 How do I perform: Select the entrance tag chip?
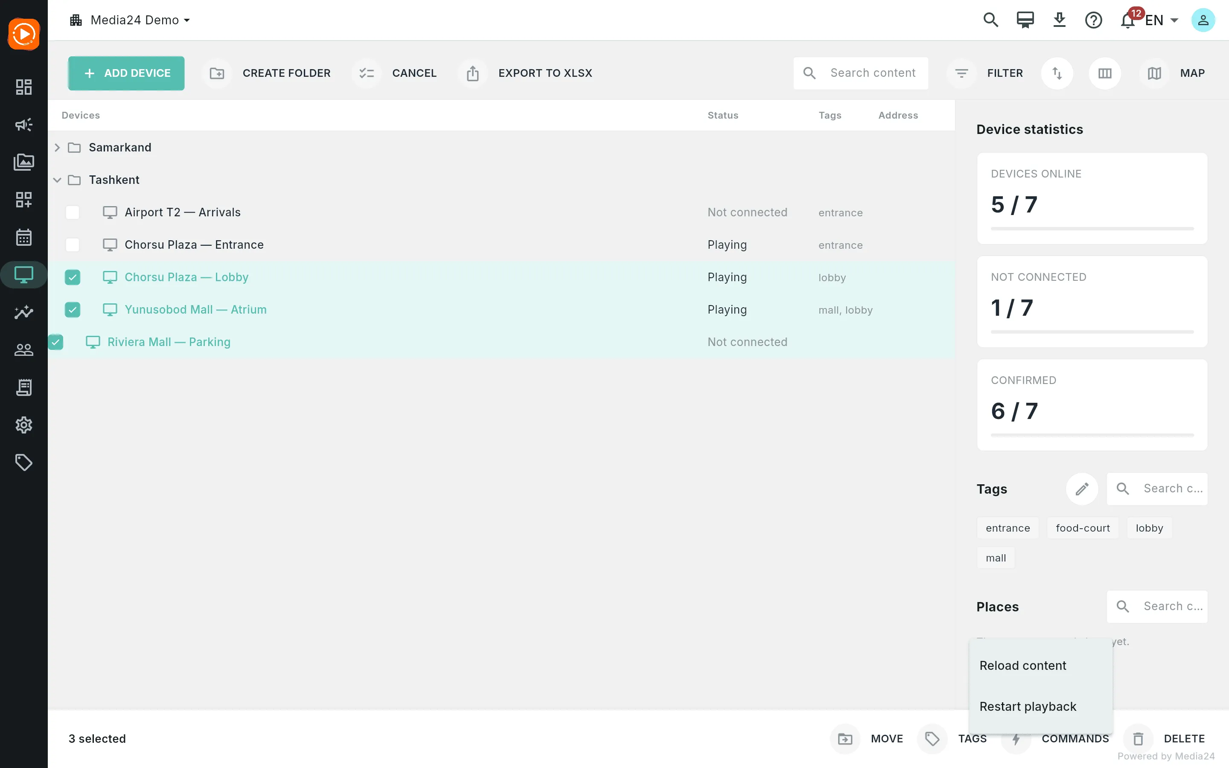tap(1008, 528)
